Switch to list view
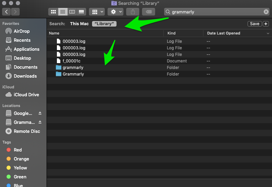This screenshot has width=272, height=187. coord(63,12)
